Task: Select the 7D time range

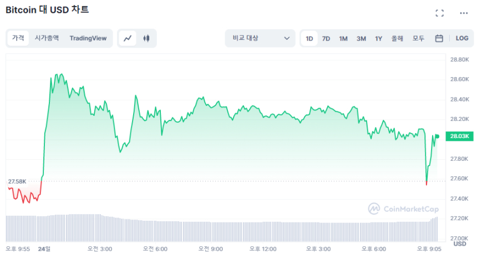Action: [326, 38]
